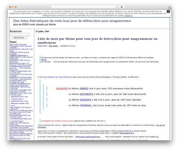This screenshot has height=151, width=179.
Task: Click the 'Recherche' sidebar heading
Action: pos(16,31)
